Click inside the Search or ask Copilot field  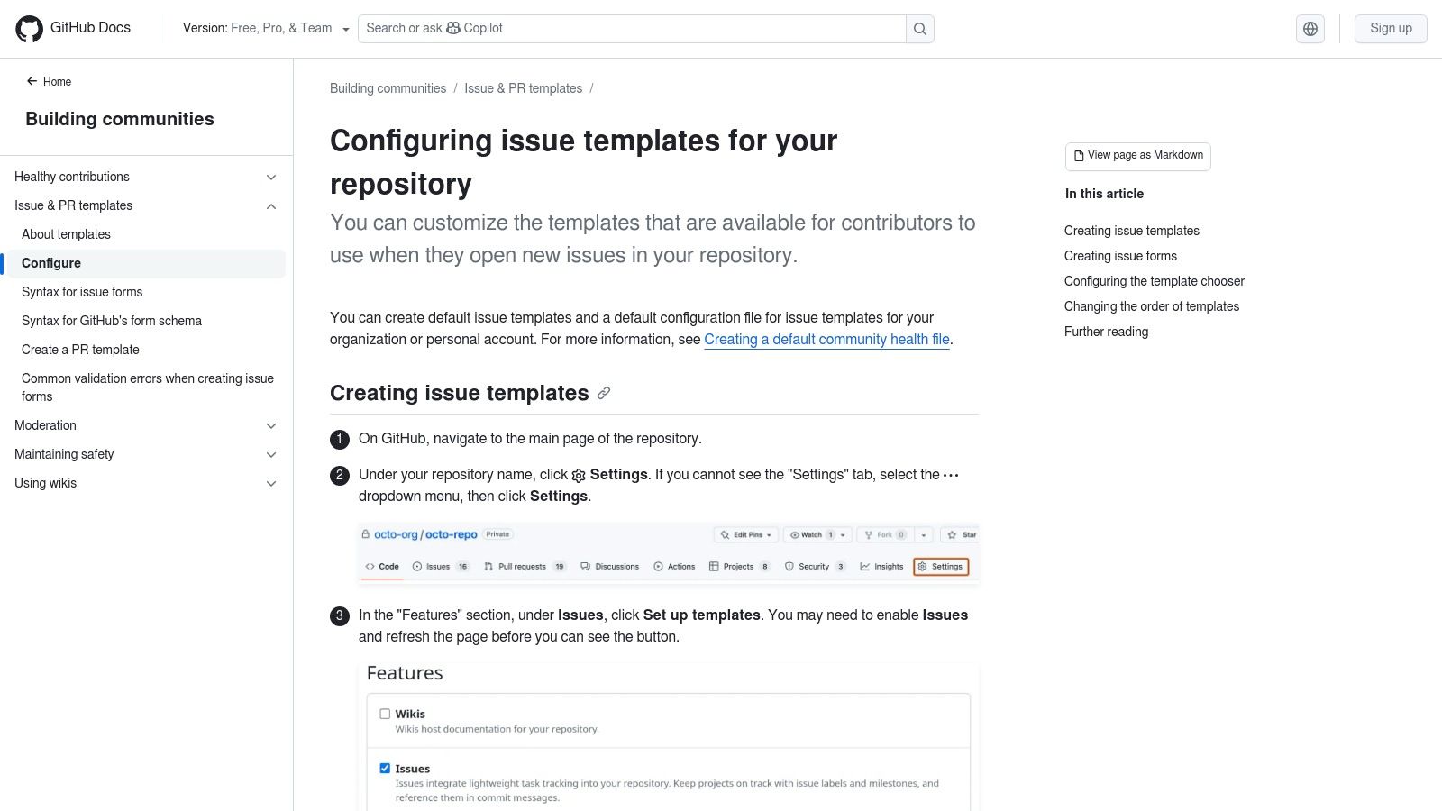coord(631,28)
